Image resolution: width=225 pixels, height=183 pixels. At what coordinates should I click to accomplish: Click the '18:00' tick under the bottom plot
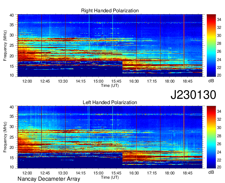(170, 173)
